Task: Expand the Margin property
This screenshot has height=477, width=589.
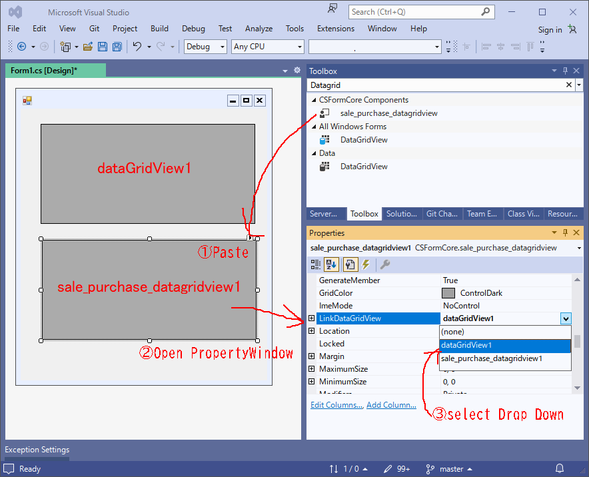Action: point(311,356)
